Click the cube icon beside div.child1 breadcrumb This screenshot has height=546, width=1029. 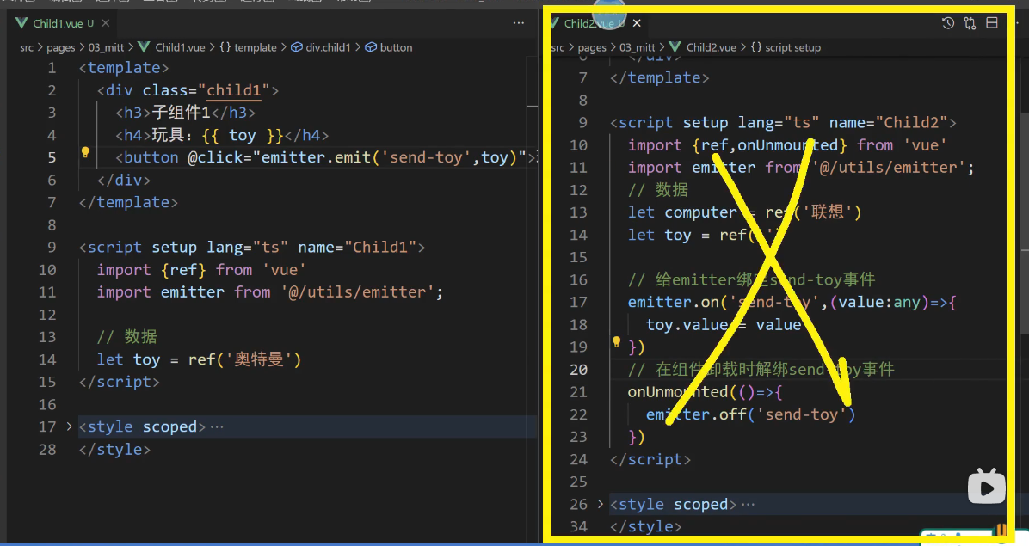[x=297, y=47]
